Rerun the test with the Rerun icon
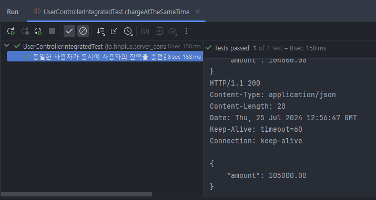This screenshot has height=200, width=376. point(11,31)
